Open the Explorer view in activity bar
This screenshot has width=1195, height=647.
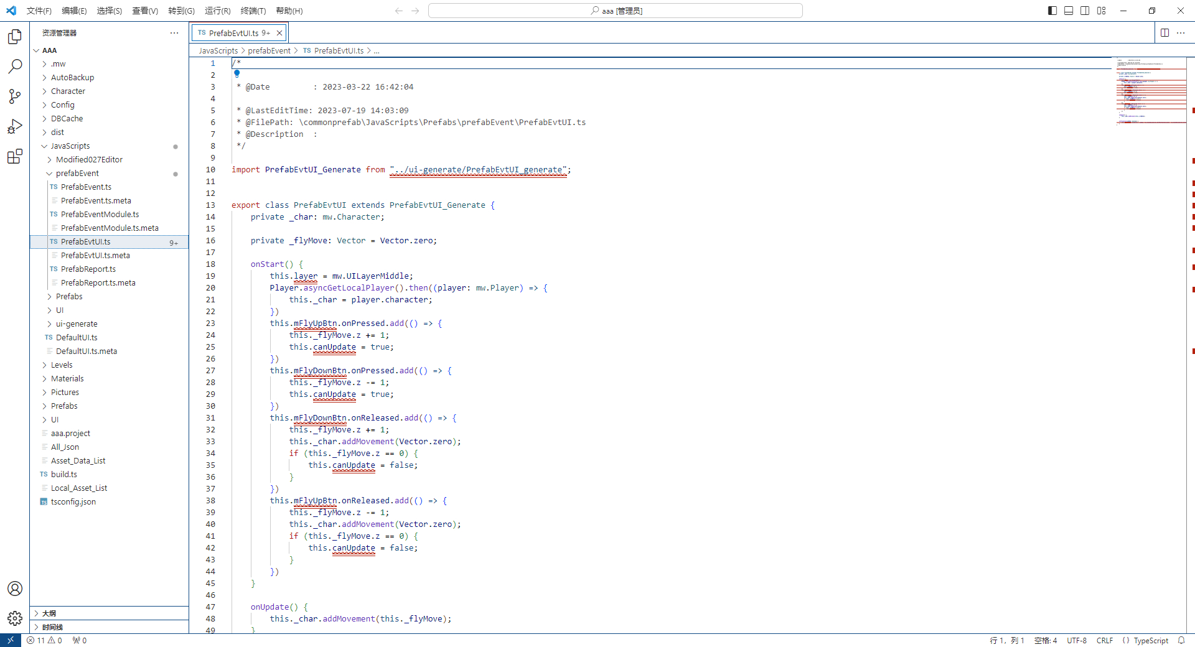click(15, 37)
